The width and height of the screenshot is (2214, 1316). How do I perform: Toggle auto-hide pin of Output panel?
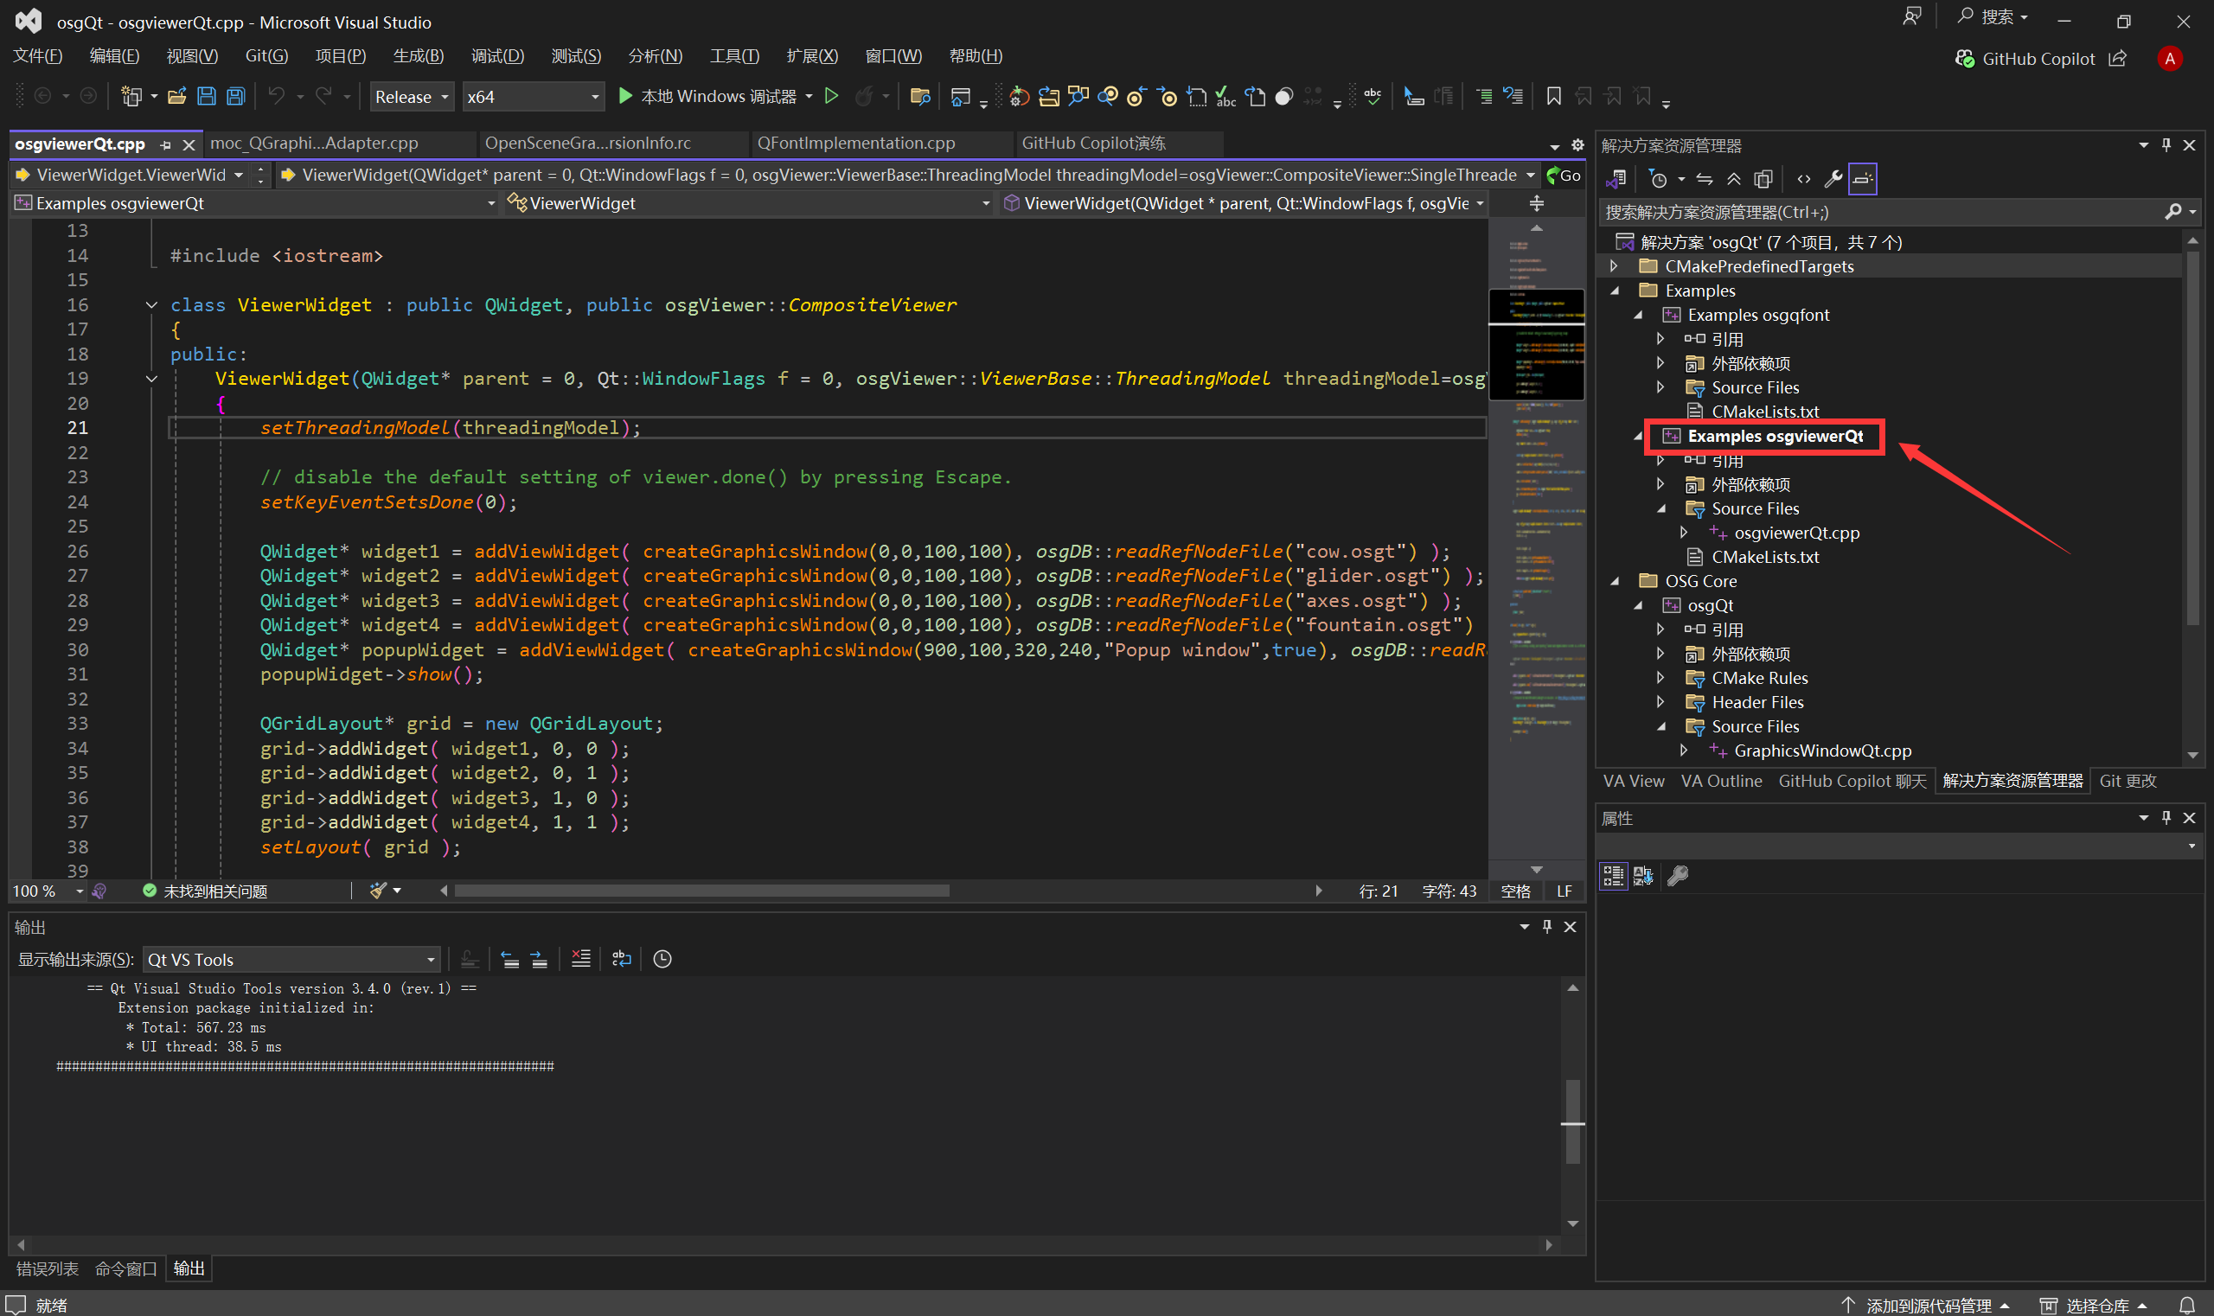pos(1546,927)
